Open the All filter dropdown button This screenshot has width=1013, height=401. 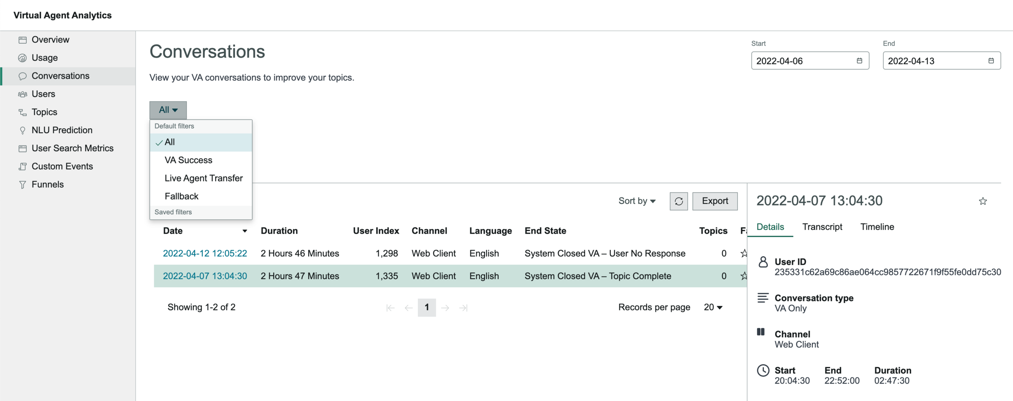click(x=168, y=110)
